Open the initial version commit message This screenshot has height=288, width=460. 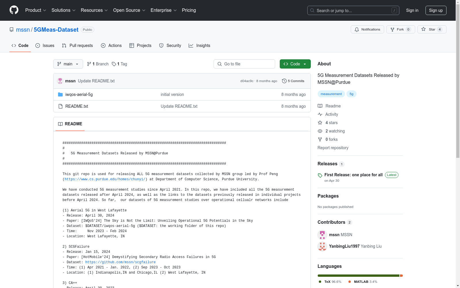coord(172,94)
